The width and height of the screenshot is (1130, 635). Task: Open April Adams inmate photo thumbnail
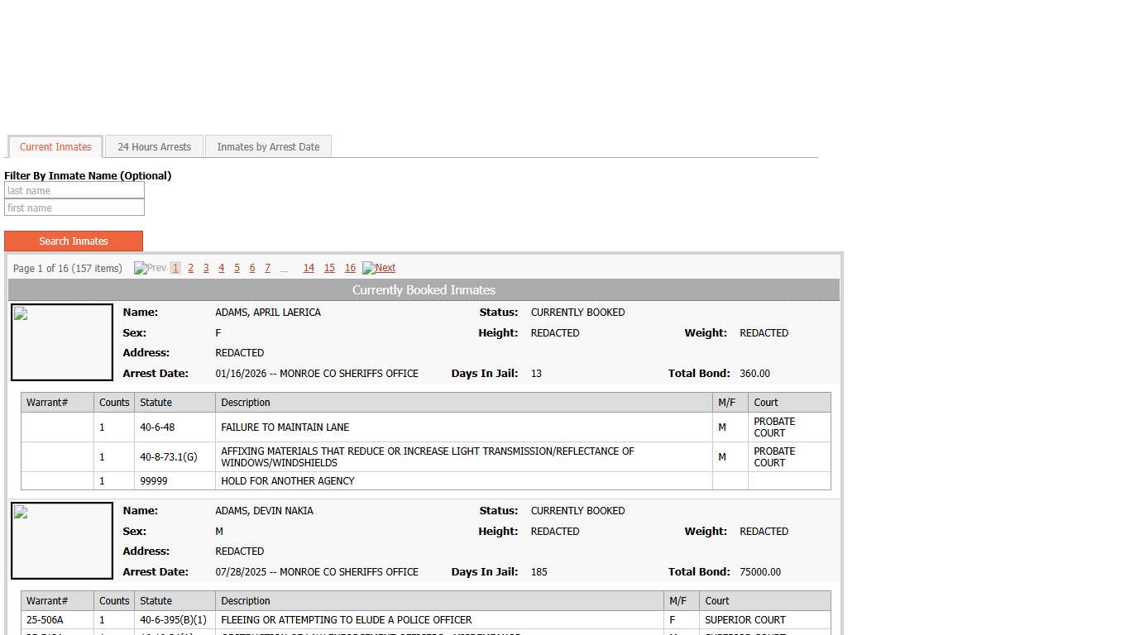(62, 342)
